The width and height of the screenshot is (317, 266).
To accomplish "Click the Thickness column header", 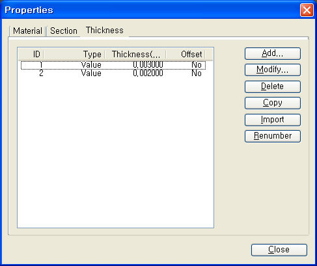I will point(135,54).
